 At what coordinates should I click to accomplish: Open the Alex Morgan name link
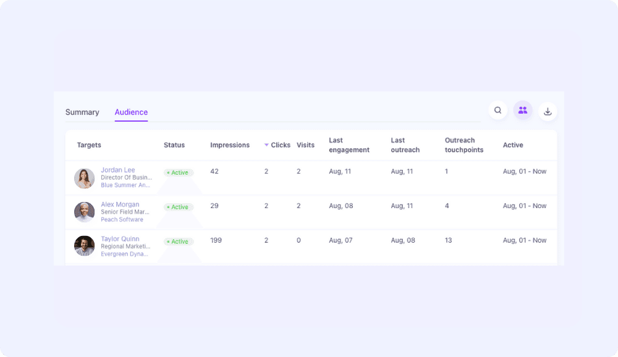click(120, 204)
